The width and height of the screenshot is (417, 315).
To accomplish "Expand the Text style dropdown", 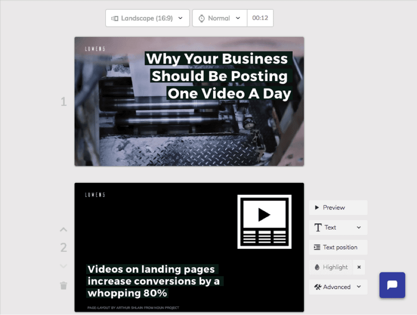I will [x=338, y=227].
